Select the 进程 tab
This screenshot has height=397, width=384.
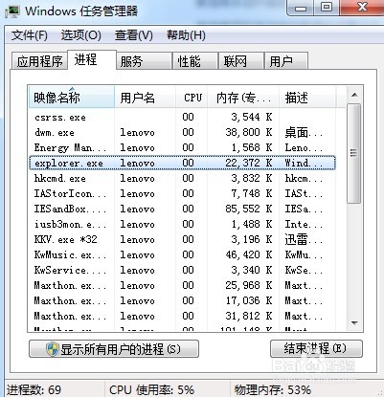[x=92, y=59]
